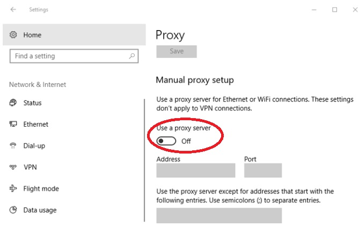Click the sidebar vertical scrollbar
This screenshot has height=226, width=359.
(144, 161)
